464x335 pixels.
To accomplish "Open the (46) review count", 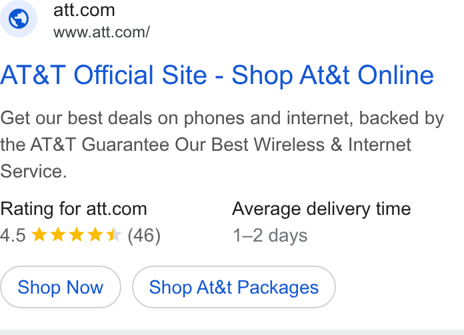I will pos(144,236).
